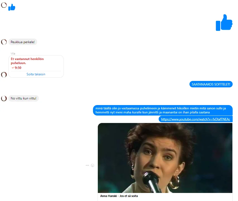
Task: Select the 'SAATANAAKOS SOITTELET!' message bubble
Action: (211, 84)
